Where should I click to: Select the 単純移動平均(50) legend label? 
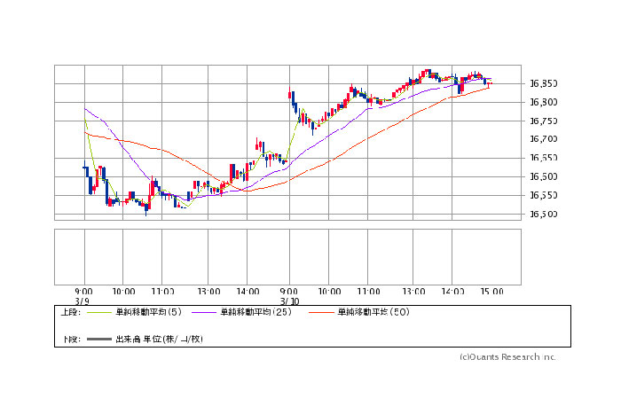(373, 312)
